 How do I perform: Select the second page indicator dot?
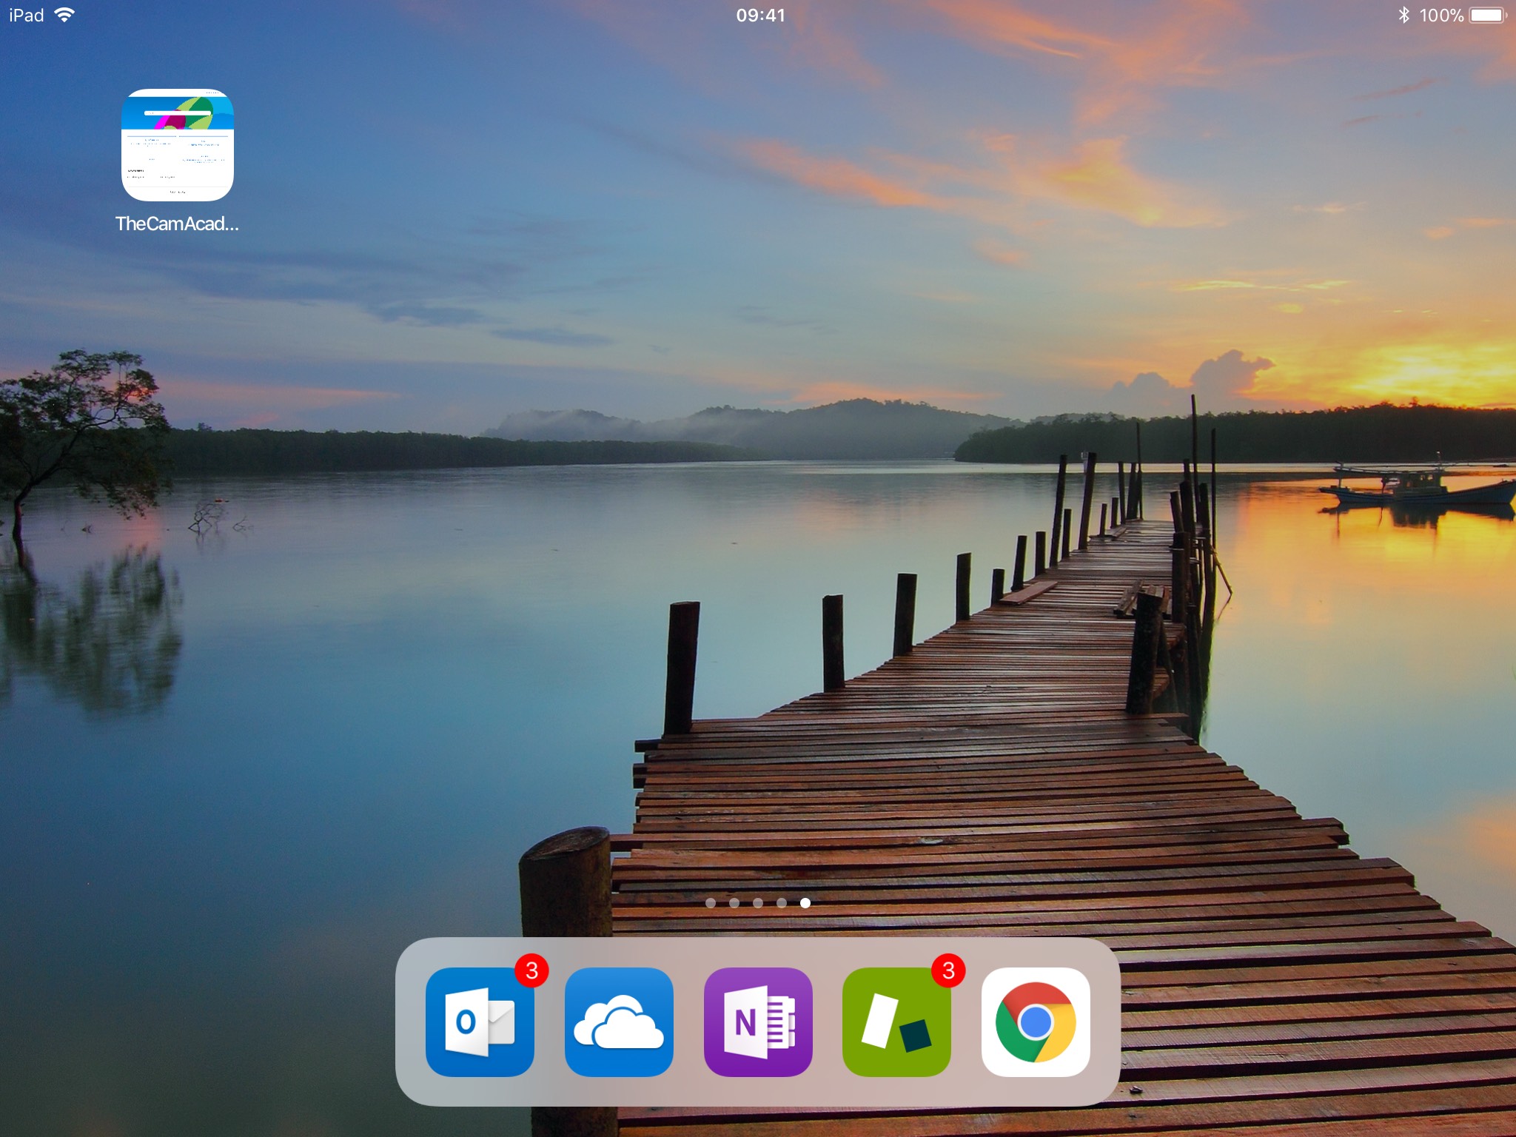[734, 902]
